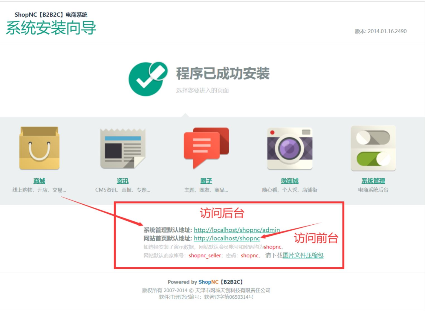Click the 线上购物、开店、交易... description
The width and height of the screenshot is (425, 311).
coord(39,190)
